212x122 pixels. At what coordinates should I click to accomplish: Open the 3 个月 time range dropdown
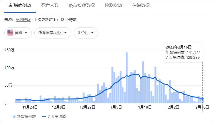(x=86, y=33)
